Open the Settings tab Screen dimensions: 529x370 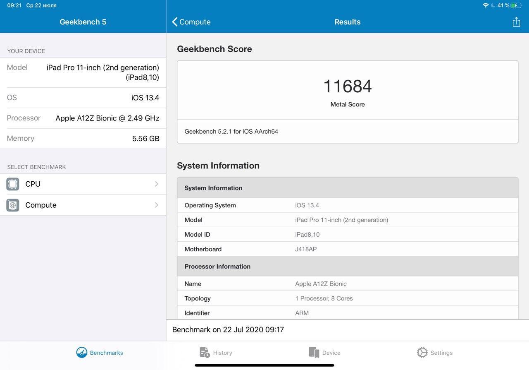click(x=435, y=353)
